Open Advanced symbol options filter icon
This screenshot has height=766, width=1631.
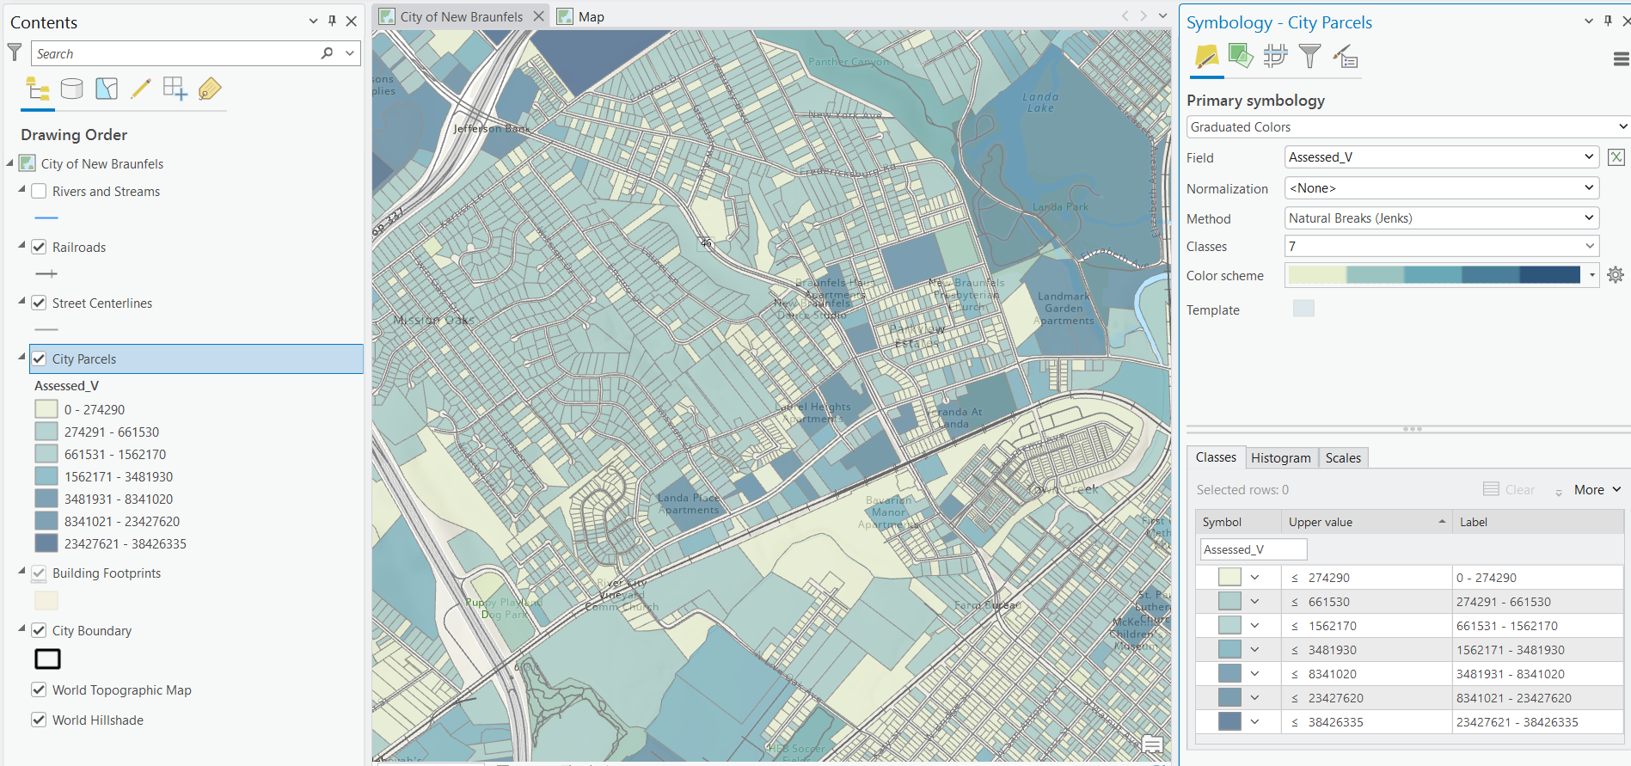point(1309,57)
